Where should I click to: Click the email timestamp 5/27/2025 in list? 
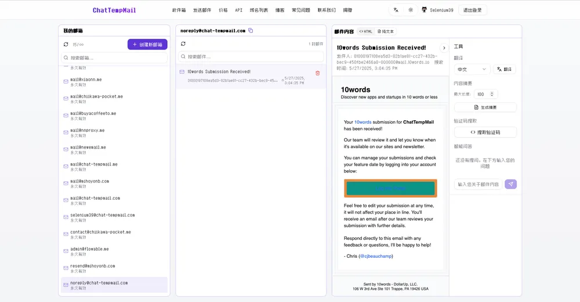295,80
